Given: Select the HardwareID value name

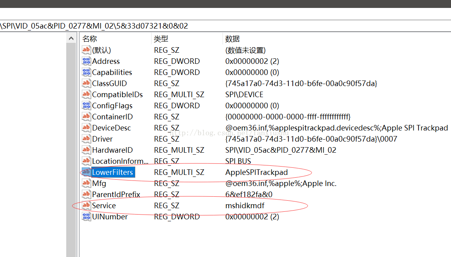Looking at the screenshot, I should 113,150.
